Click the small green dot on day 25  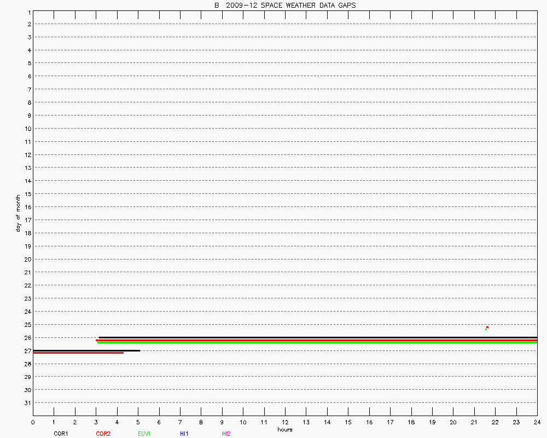[486, 330]
